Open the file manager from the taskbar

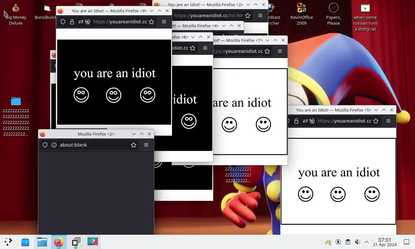[x=42, y=242]
